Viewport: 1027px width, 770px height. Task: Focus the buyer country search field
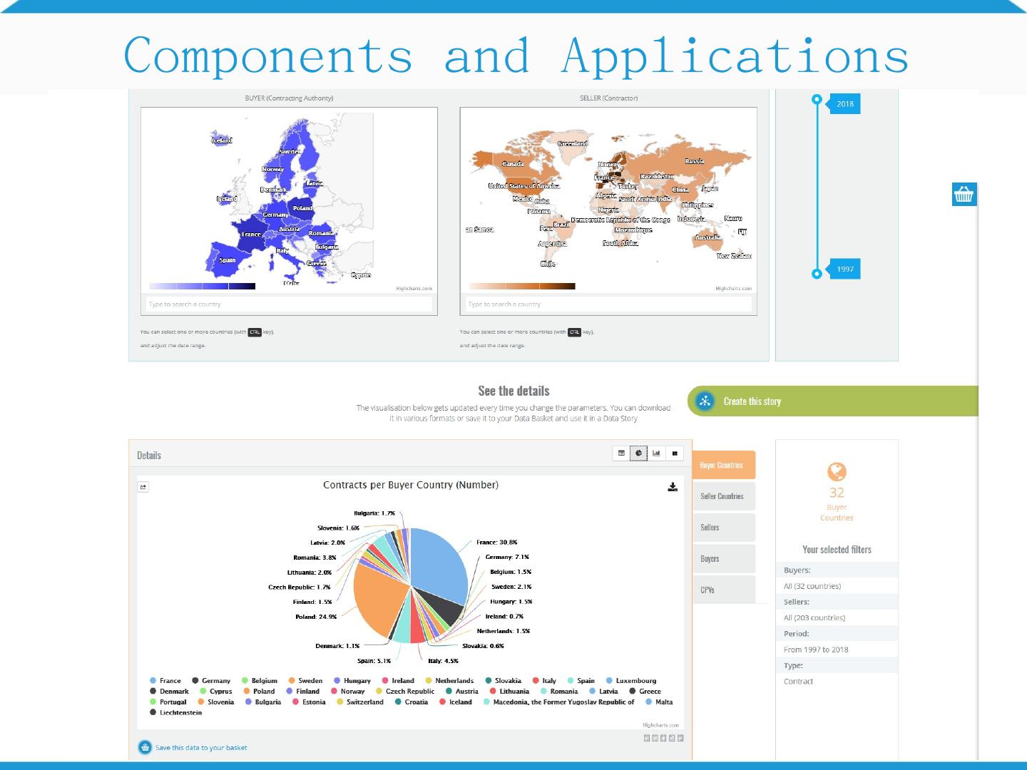pyautogui.click(x=289, y=304)
